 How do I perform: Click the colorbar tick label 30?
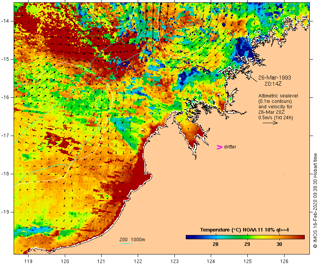pyautogui.click(x=279, y=244)
